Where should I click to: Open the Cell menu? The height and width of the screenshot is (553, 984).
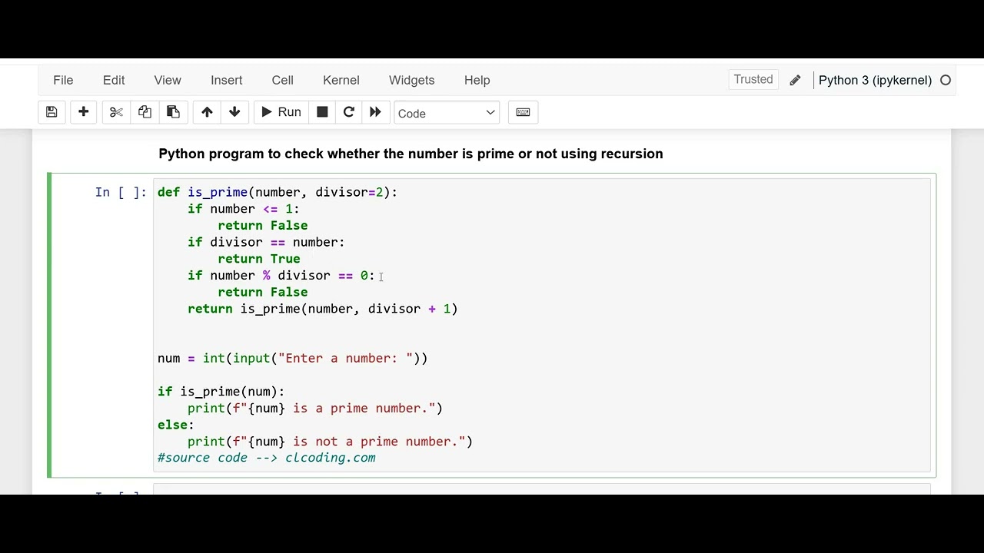pos(282,80)
